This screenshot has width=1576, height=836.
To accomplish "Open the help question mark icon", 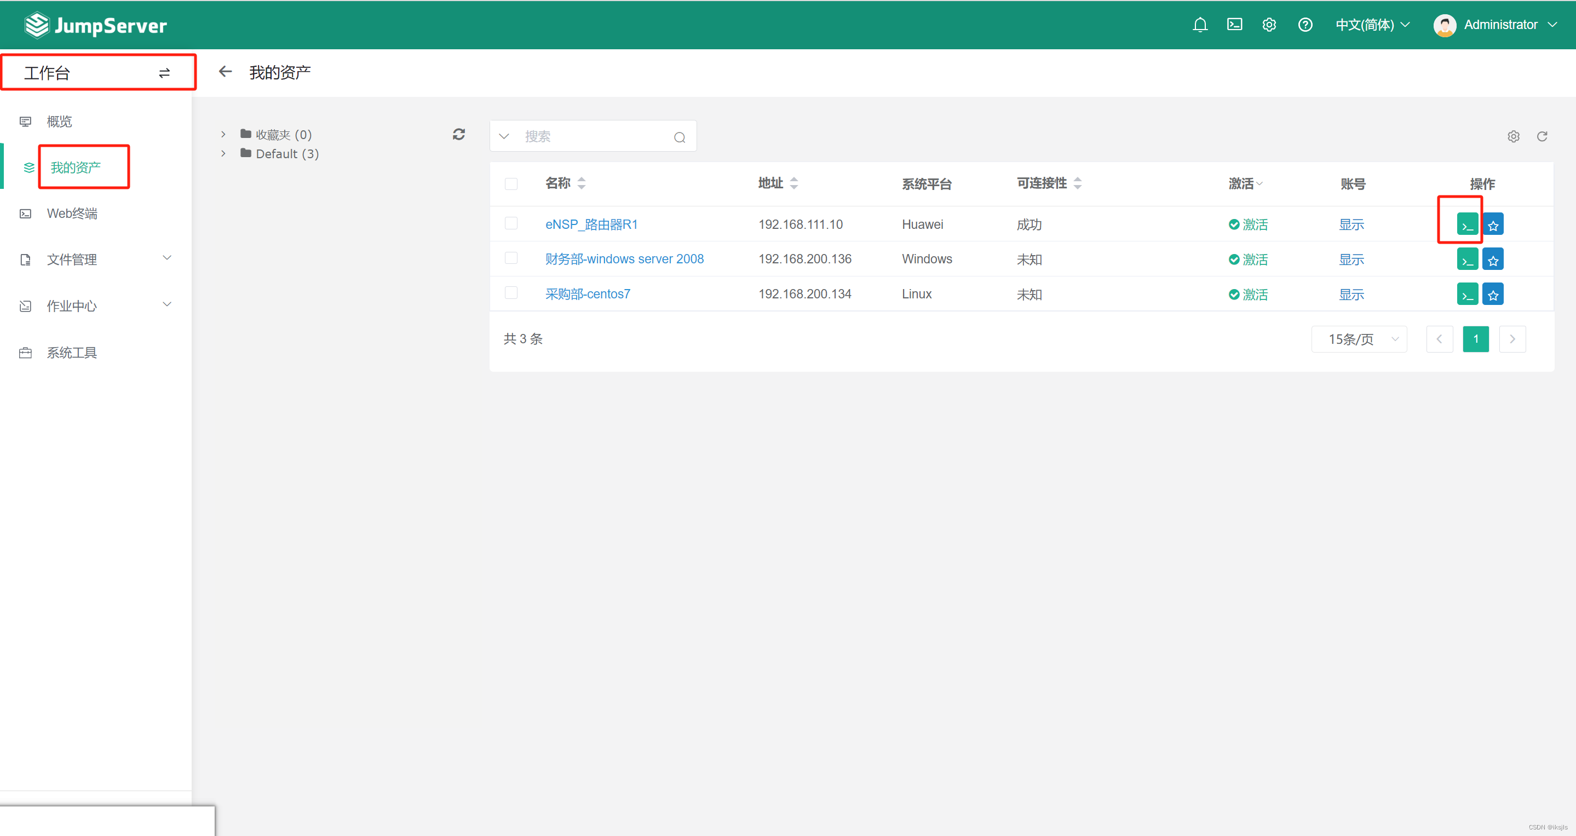I will click(1305, 25).
